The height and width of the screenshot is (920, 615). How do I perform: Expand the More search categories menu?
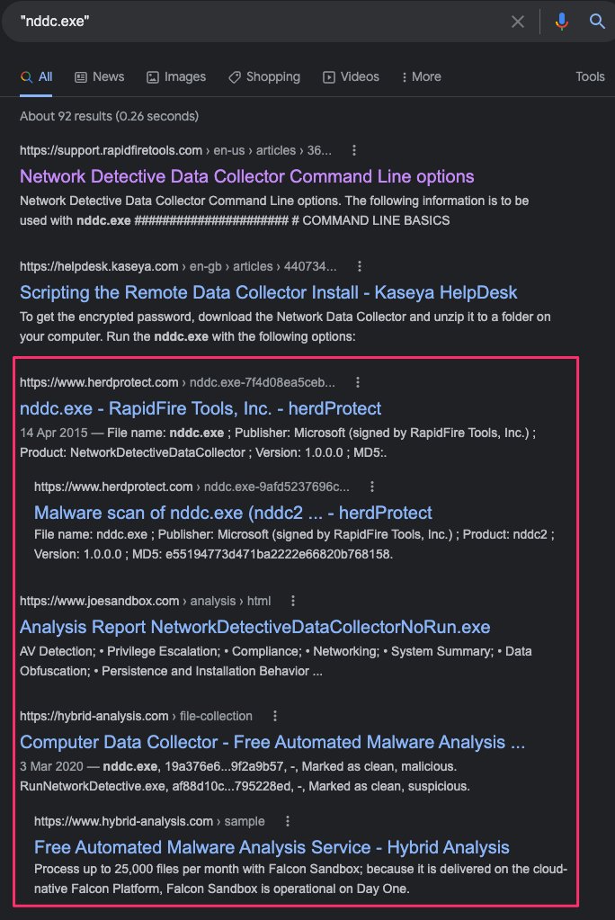[422, 76]
